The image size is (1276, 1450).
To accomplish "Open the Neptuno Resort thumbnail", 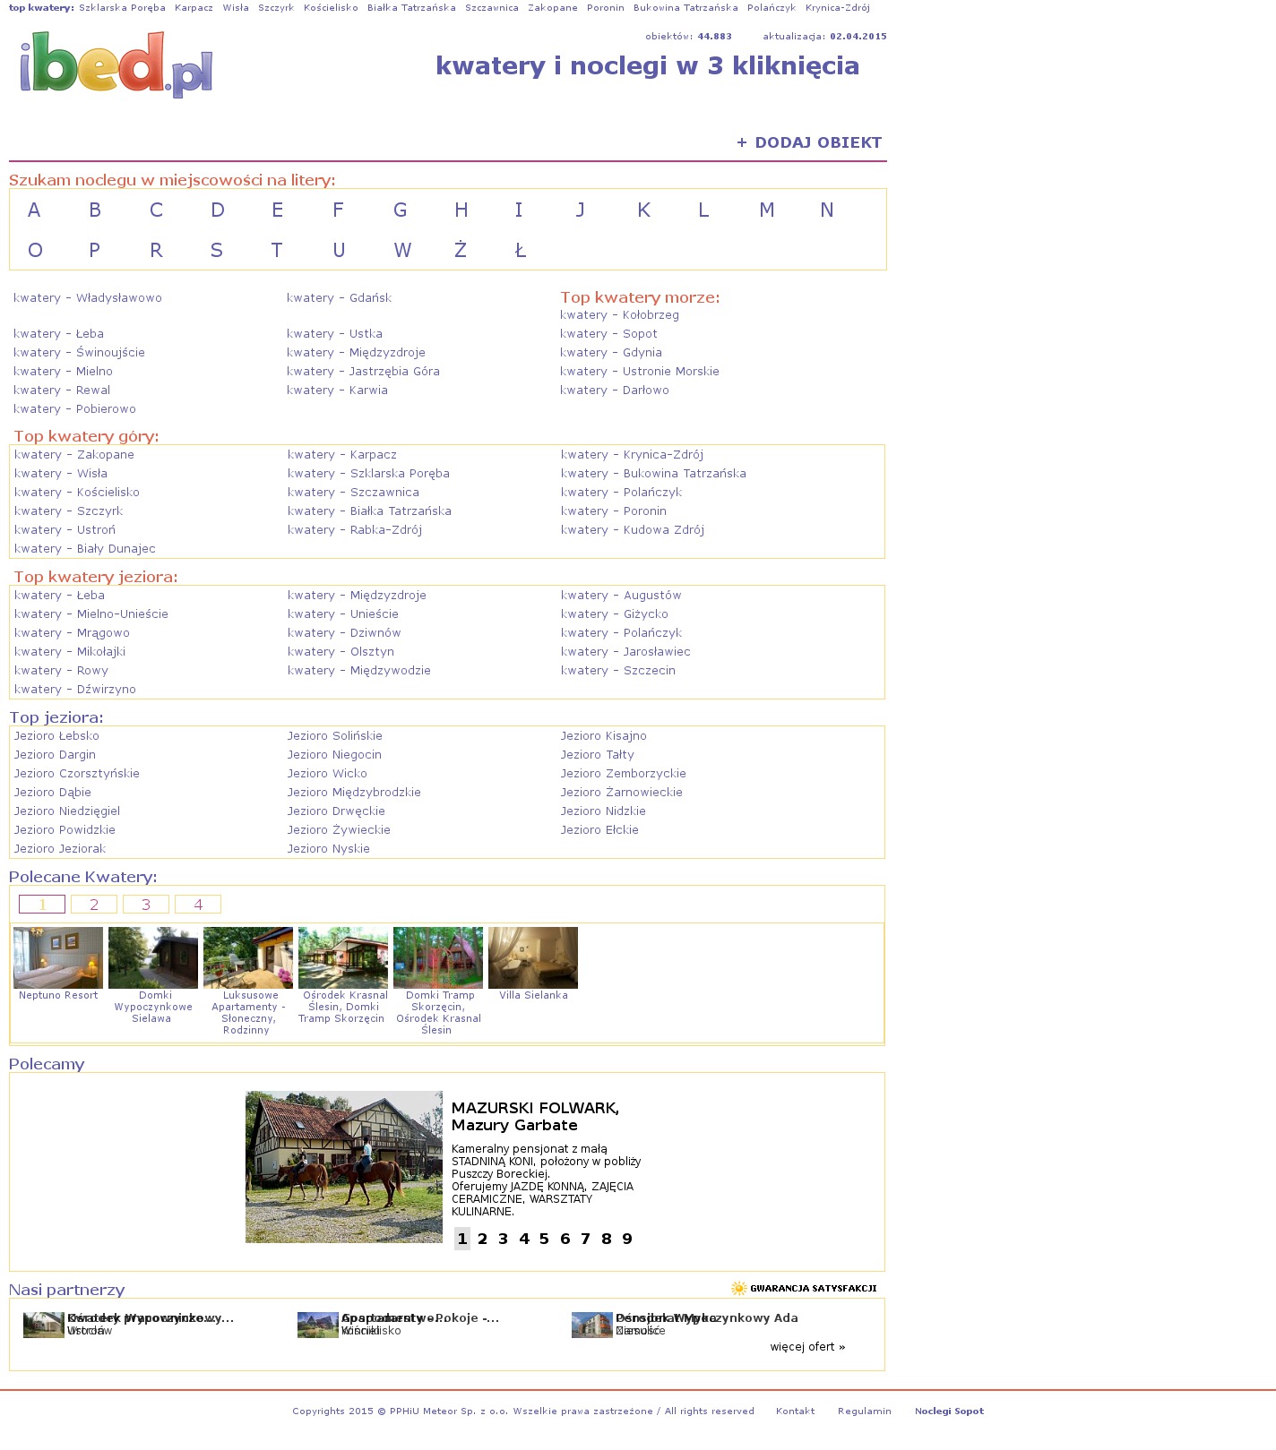I will tap(58, 957).
